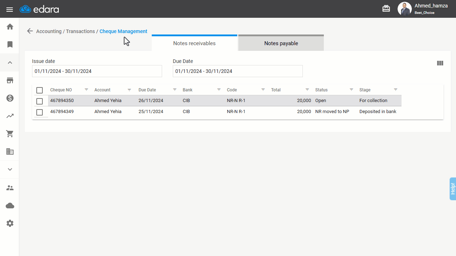This screenshot has width=456, height=256.
Task: Click Cheque Management breadcrumb
Action: pyautogui.click(x=123, y=31)
